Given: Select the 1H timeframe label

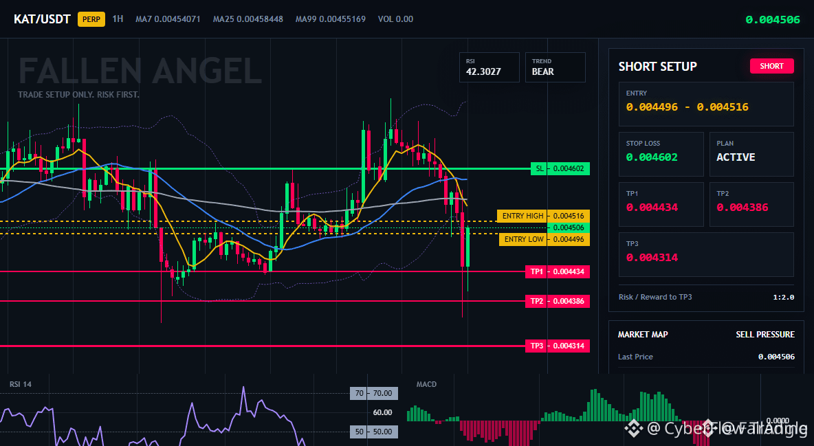Looking at the screenshot, I should [118, 19].
